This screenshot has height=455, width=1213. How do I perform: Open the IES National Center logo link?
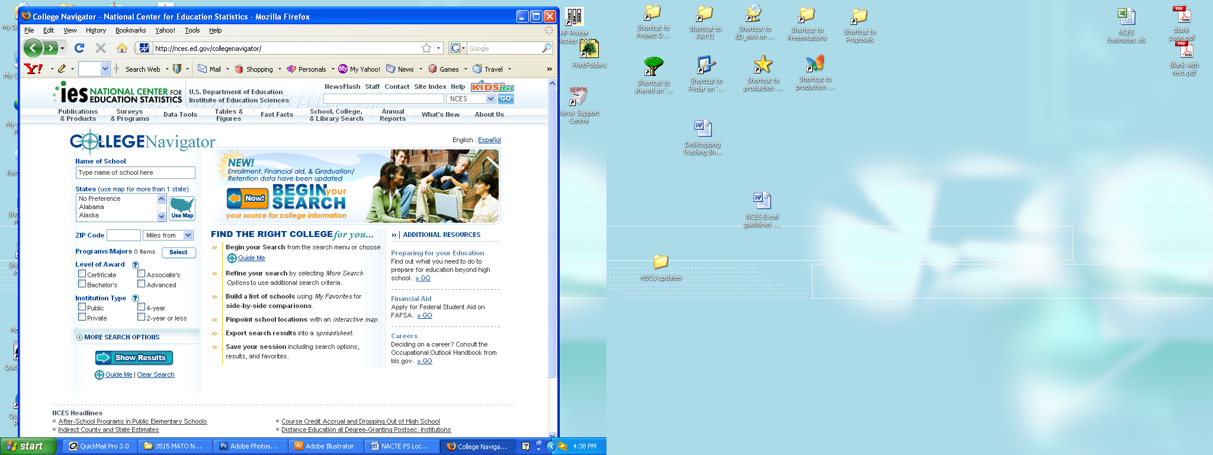(x=117, y=94)
